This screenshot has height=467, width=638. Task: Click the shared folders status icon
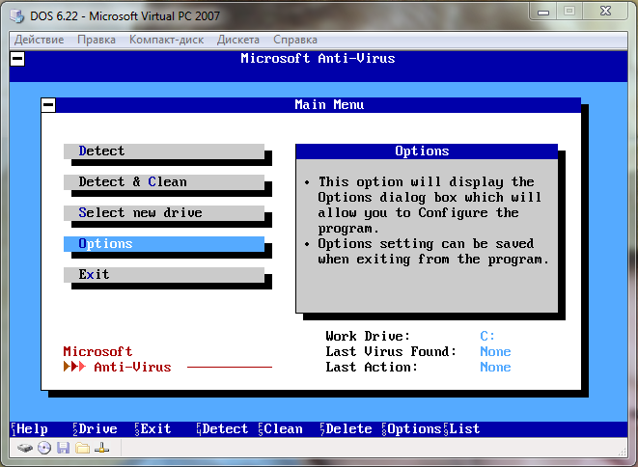click(x=83, y=448)
